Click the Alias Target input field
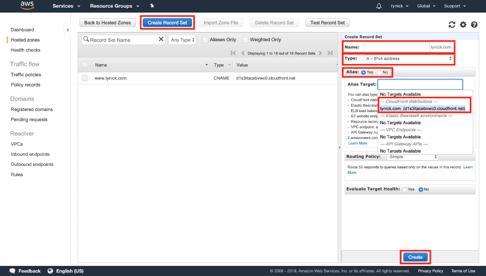The height and width of the screenshot is (276, 486). click(420, 85)
